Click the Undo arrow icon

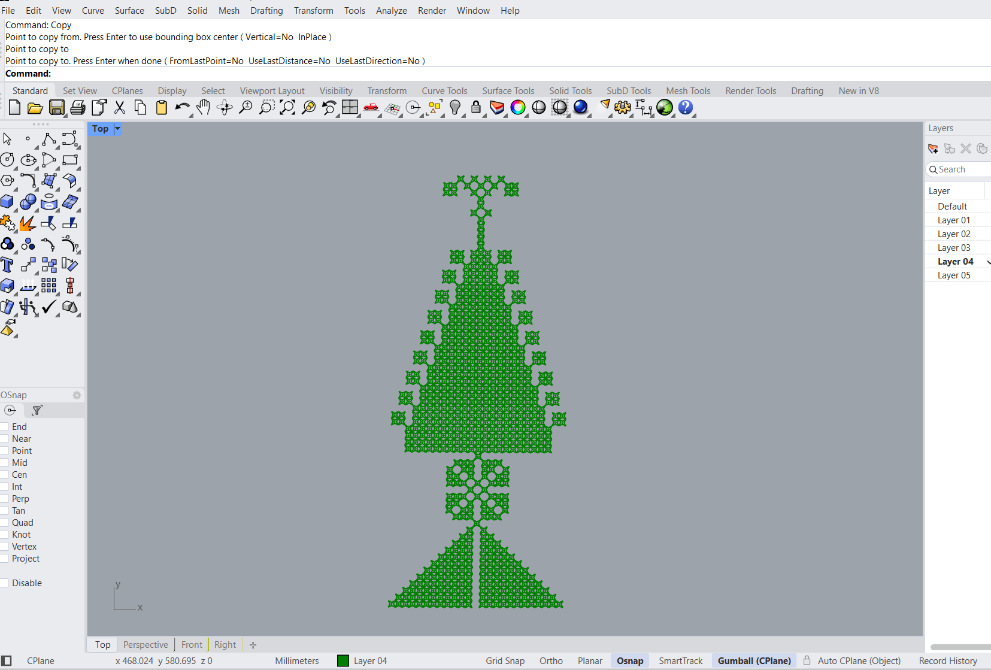[181, 108]
